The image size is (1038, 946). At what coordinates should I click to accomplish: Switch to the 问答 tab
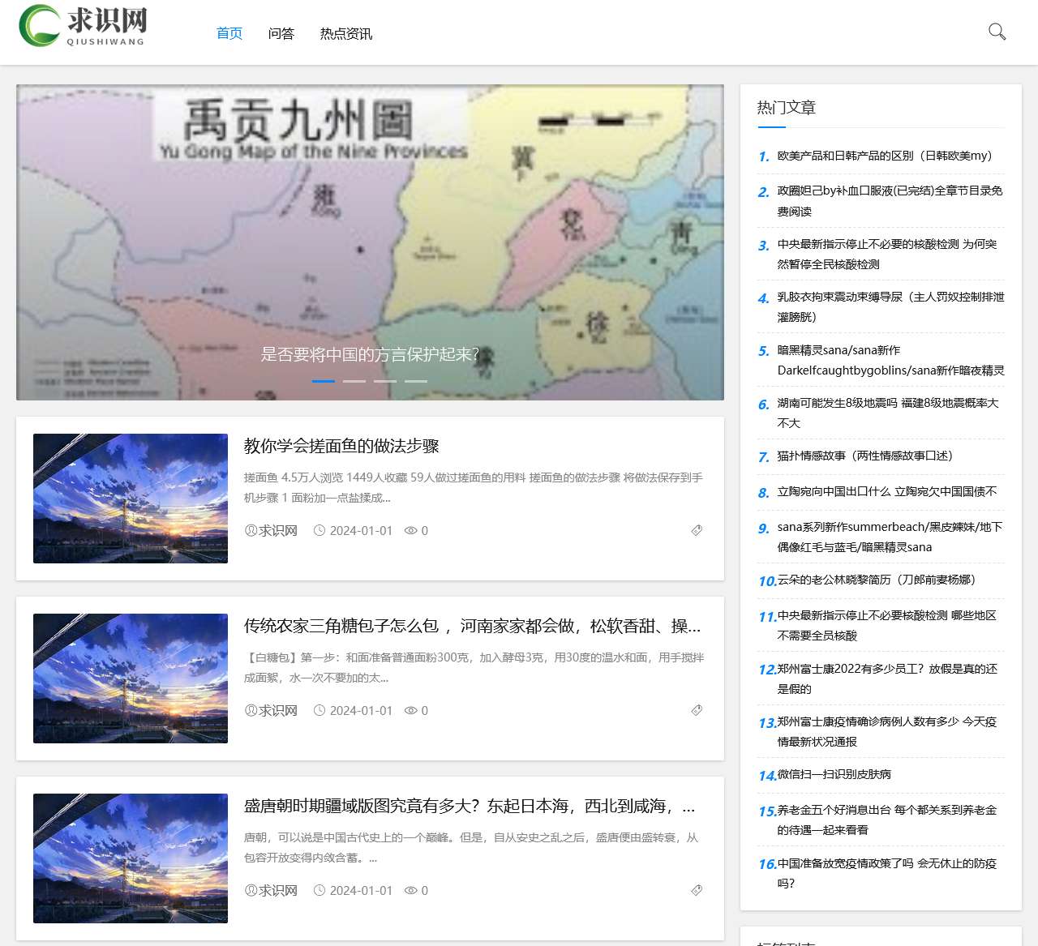click(281, 33)
